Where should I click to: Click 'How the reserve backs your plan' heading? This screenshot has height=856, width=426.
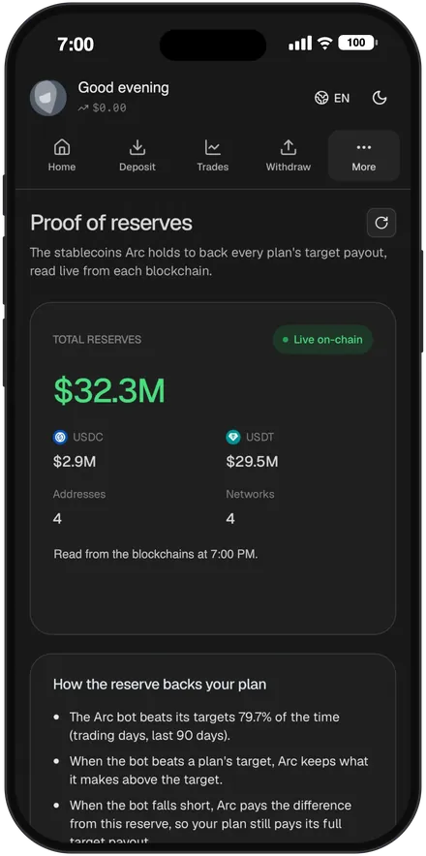coord(160,684)
